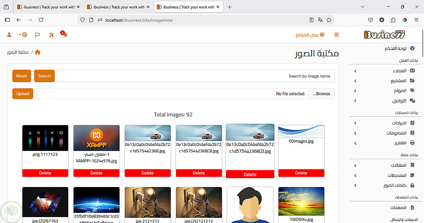Viewport: 424px width, 223px height.
Task: Click the العملاء contact card icon
Action: (413, 71)
